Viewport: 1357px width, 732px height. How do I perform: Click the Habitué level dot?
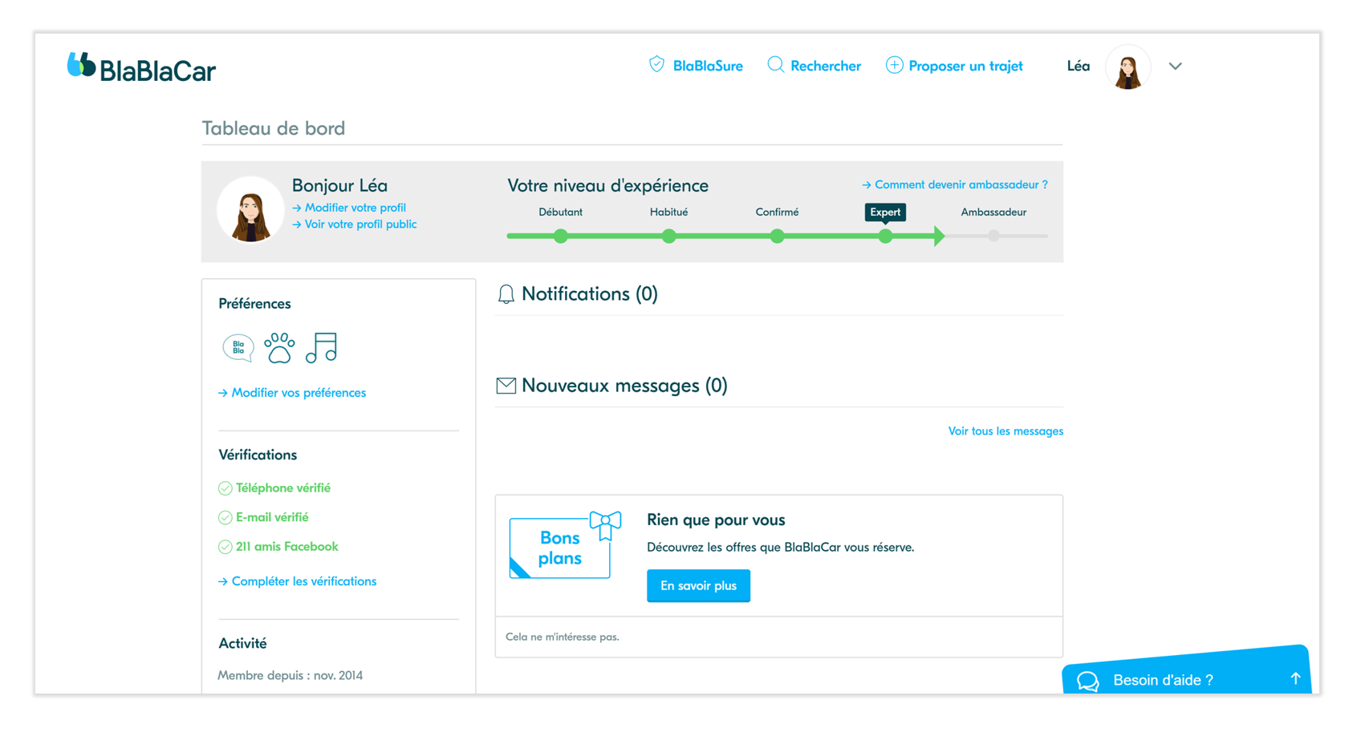(668, 236)
